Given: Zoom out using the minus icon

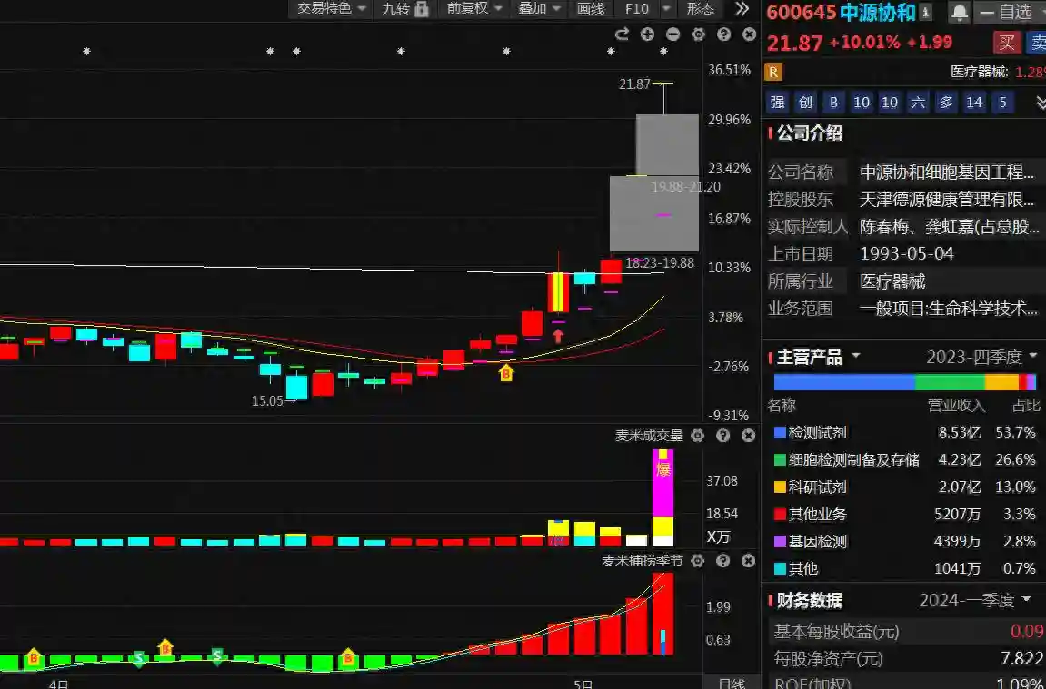Looking at the screenshot, I should [672, 34].
